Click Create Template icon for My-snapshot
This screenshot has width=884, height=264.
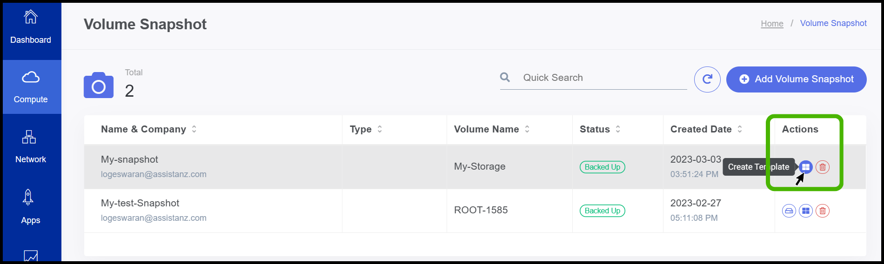tap(806, 167)
